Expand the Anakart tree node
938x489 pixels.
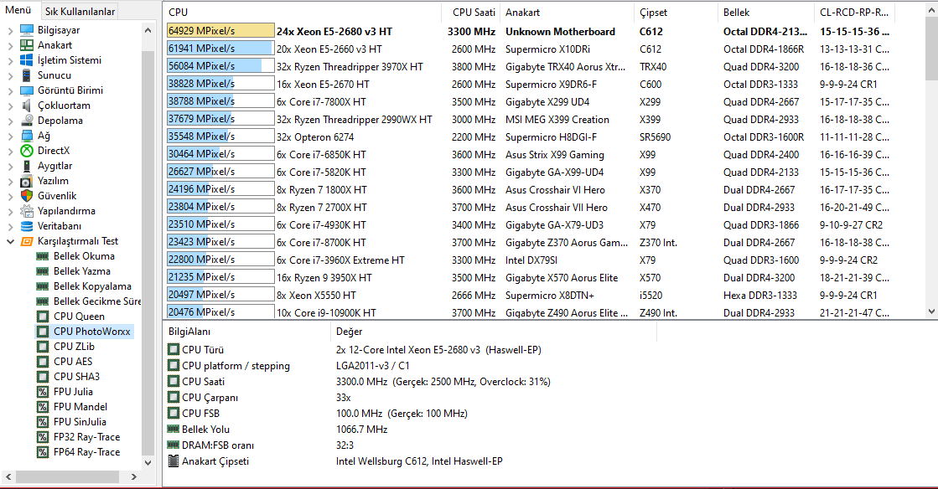click(x=10, y=45)
